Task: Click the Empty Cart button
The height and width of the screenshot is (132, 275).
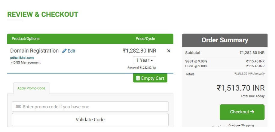Action: click(x=150, y=78)
